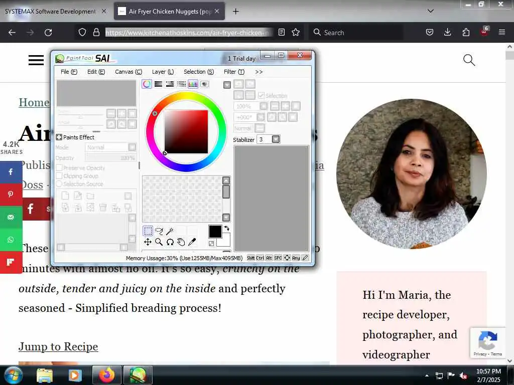Screen dimensions: 514x385
Task: Click the Home breadcrumb link
Action: tap(34, 102)
